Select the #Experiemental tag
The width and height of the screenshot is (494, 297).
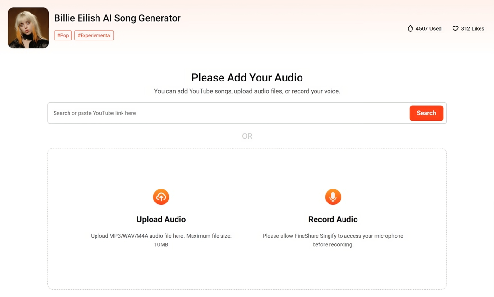[x=94, y=35]
